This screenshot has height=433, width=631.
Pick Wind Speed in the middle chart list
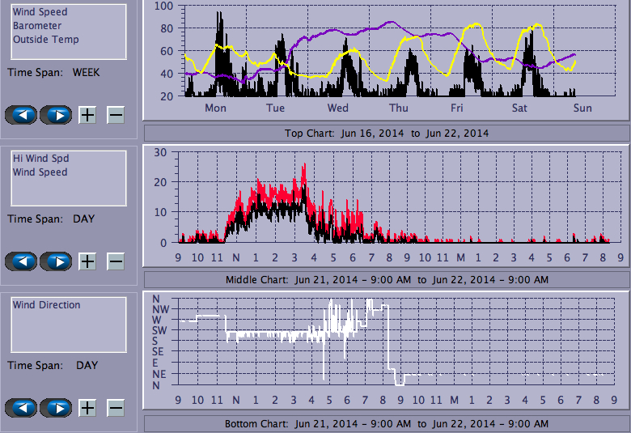pos(40,172)
